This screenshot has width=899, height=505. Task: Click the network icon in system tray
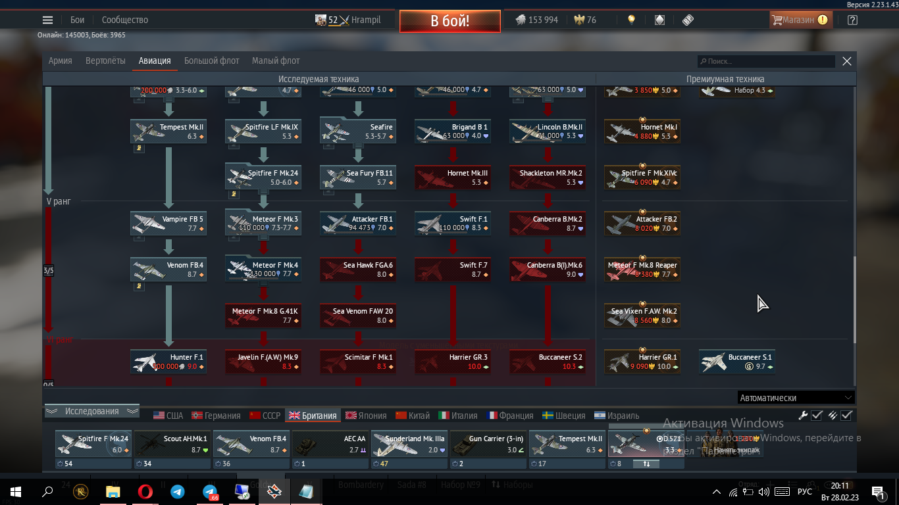pos(733,491)
